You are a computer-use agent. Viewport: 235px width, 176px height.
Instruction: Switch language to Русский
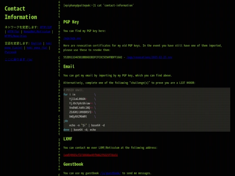pos(10,52)
